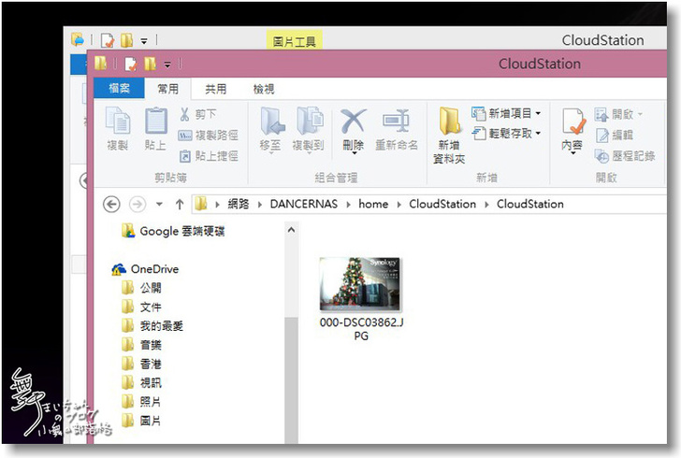Image resolution: width=681 pixels, height=458 pixels.
Task: Go up one level with the Up arrow
Action: pos(180,204)
